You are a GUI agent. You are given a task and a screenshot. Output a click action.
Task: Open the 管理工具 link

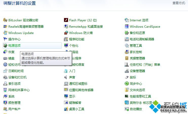click(136, 46)
